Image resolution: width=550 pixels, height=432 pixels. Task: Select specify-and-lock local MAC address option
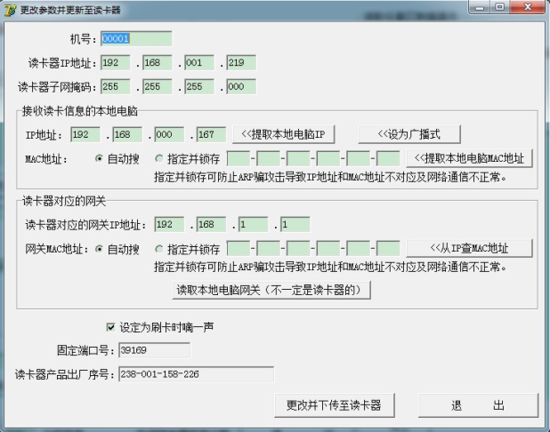pos(159,159)
